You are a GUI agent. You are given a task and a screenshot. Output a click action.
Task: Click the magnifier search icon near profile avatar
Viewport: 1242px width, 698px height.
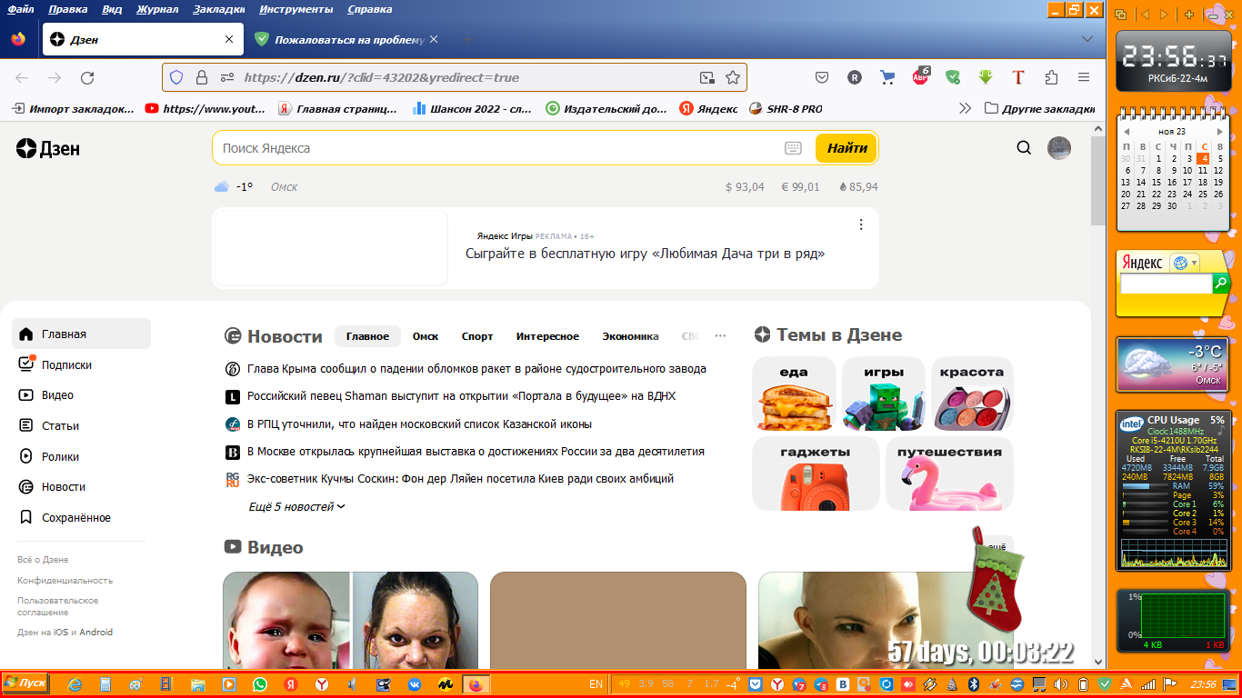click(1024, 147)
